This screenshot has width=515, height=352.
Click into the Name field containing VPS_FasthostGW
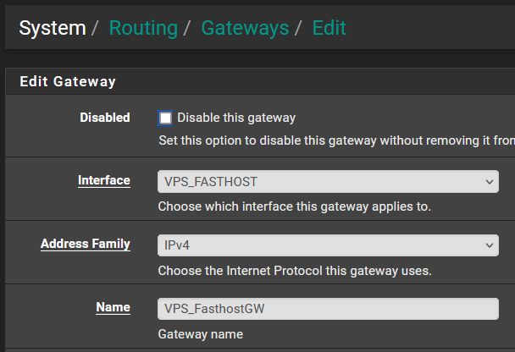(328, 309)
